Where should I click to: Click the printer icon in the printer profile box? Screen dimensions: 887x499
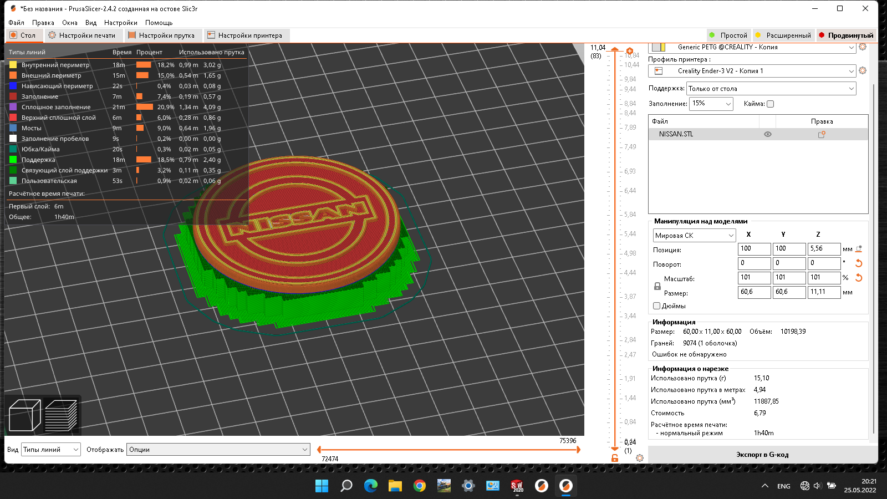click(x=659, y=71)
